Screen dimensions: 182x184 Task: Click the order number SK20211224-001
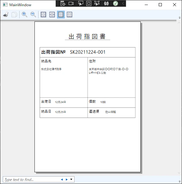(x=88, y=52)
